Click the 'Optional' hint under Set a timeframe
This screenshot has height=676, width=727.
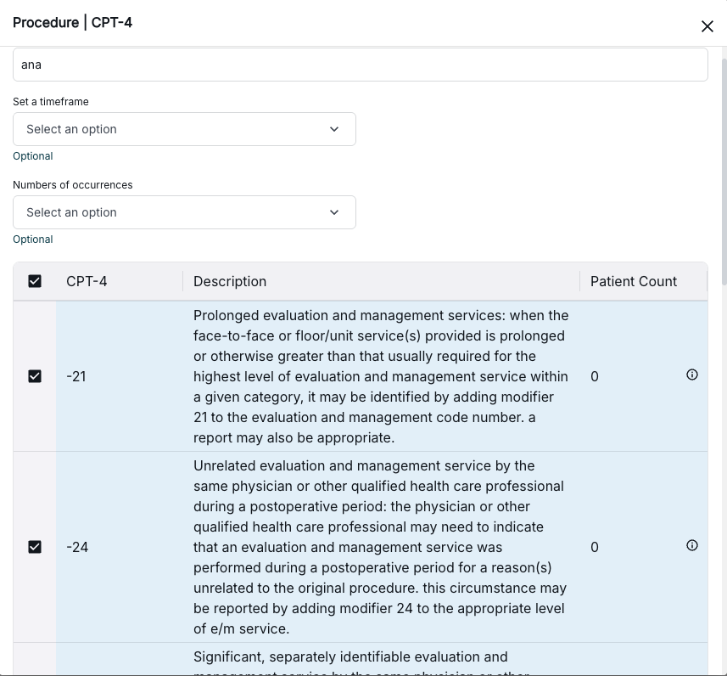33,156
